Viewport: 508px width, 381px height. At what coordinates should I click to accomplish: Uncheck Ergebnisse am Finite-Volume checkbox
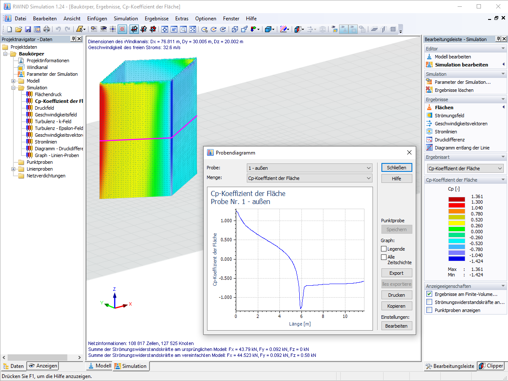429,294
